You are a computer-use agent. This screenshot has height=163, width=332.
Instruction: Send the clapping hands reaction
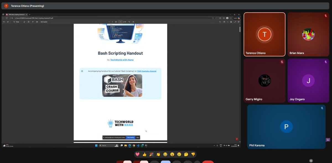click(x=158, y=154)
